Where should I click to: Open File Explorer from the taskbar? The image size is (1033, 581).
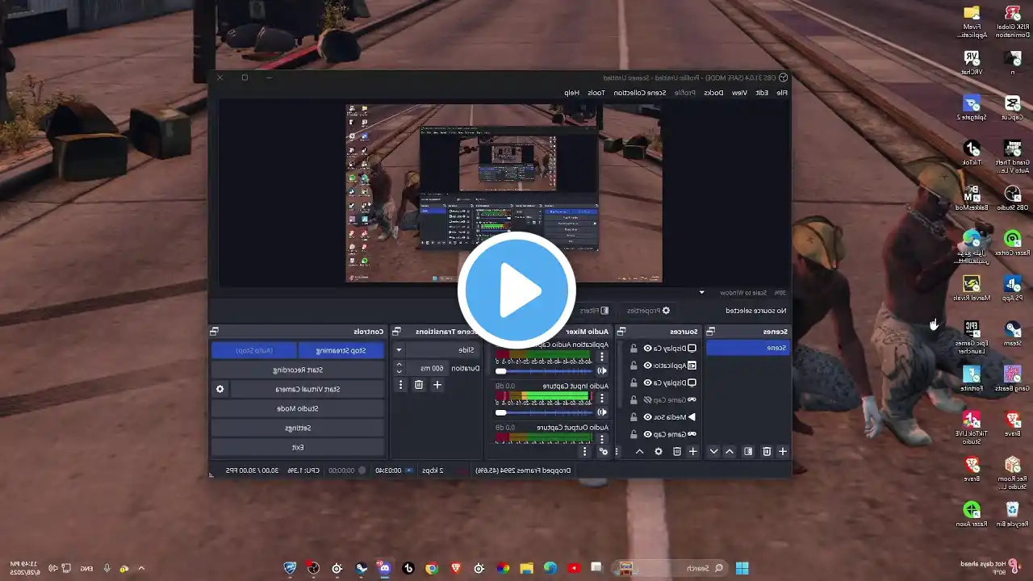526,568
